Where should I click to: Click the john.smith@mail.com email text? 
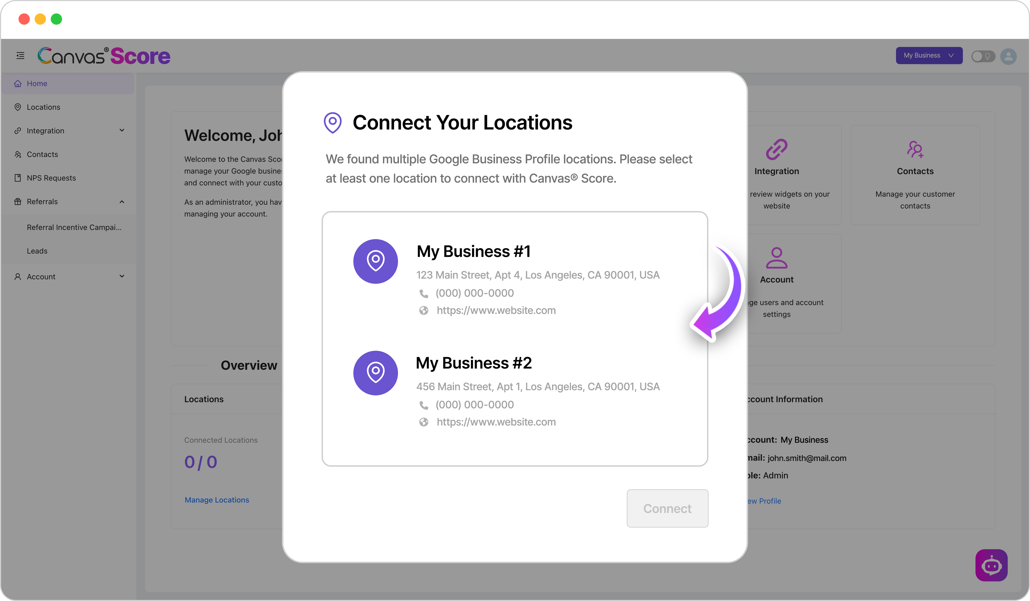click(x=807, y=458)
